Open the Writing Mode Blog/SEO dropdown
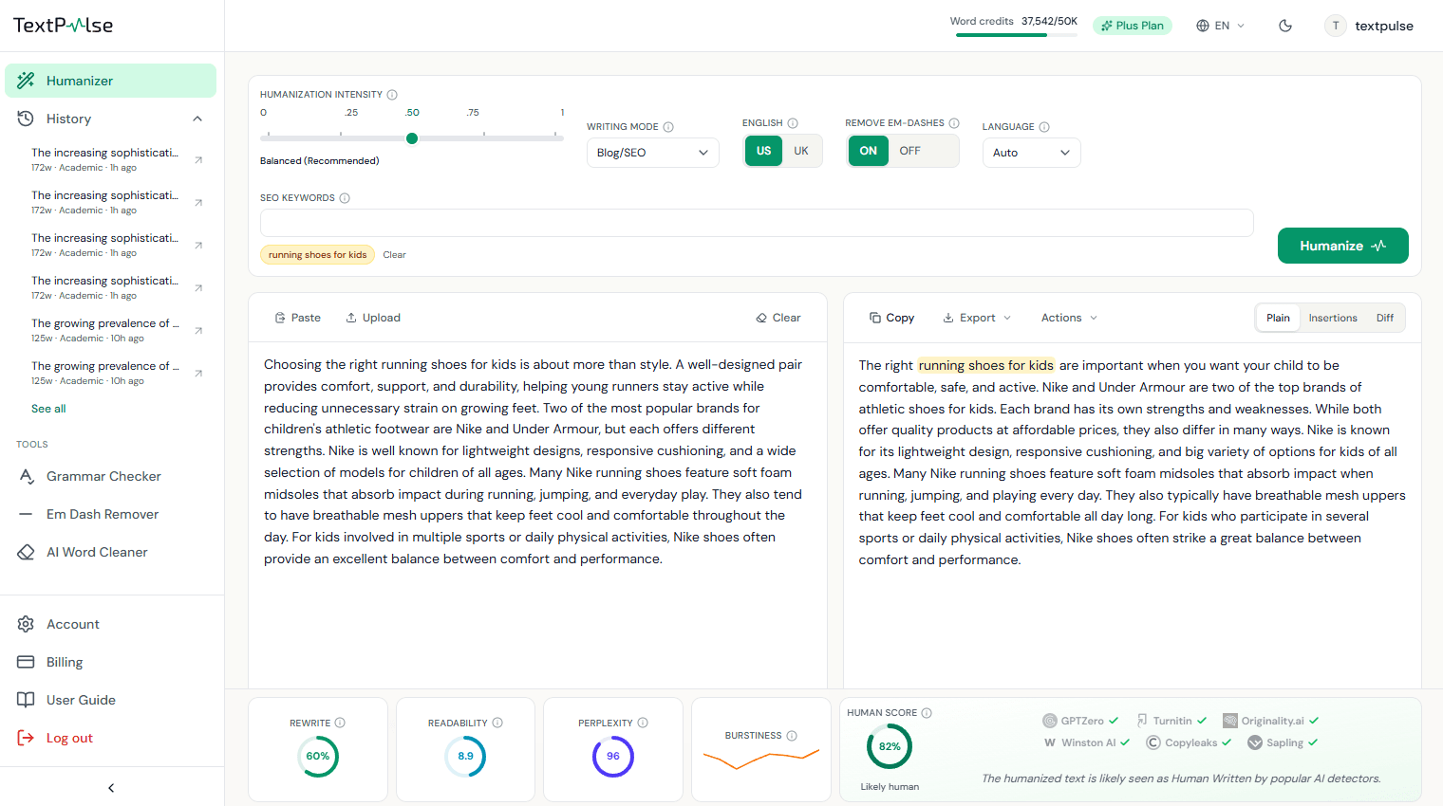This screenshot has height=806, width=1443. 653,153
